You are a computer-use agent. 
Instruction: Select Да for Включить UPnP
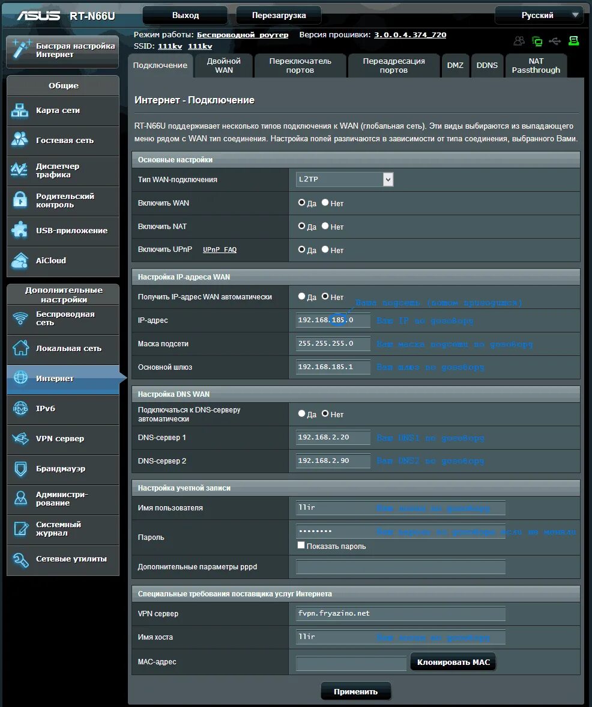pos(301,249)
